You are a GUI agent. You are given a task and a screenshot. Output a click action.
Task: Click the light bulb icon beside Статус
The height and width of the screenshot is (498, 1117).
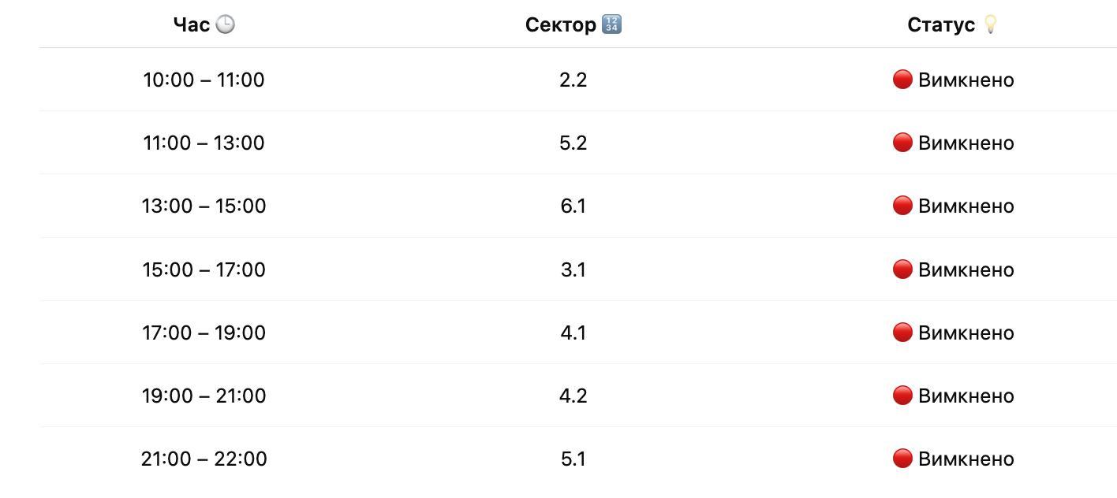(990, 25)
